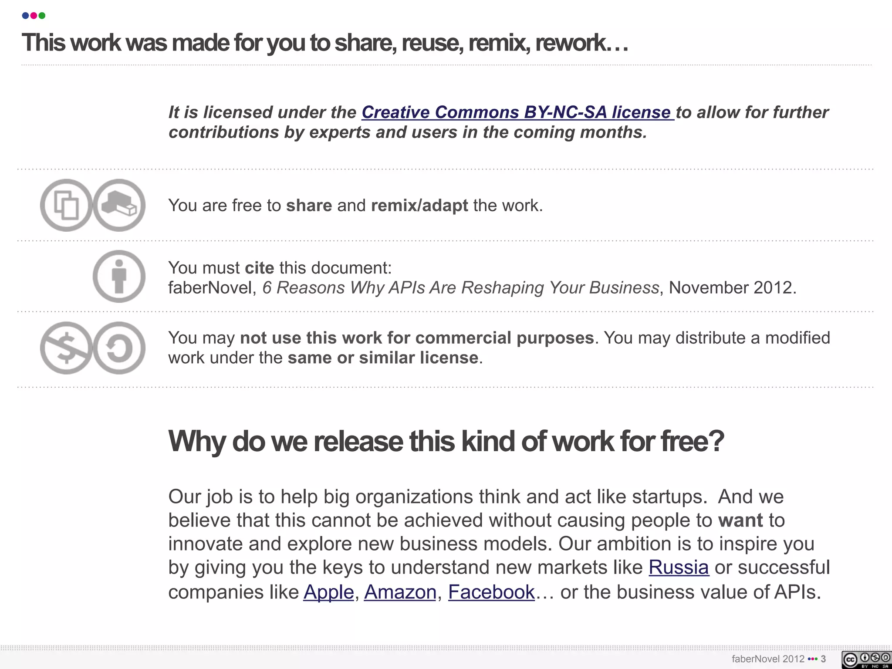Click the green dot in top-left logo
The width and height of the screenshot is (892, 669).
(x=42, y=16)
